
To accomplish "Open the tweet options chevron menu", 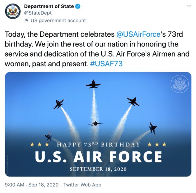I will point(188,6).
